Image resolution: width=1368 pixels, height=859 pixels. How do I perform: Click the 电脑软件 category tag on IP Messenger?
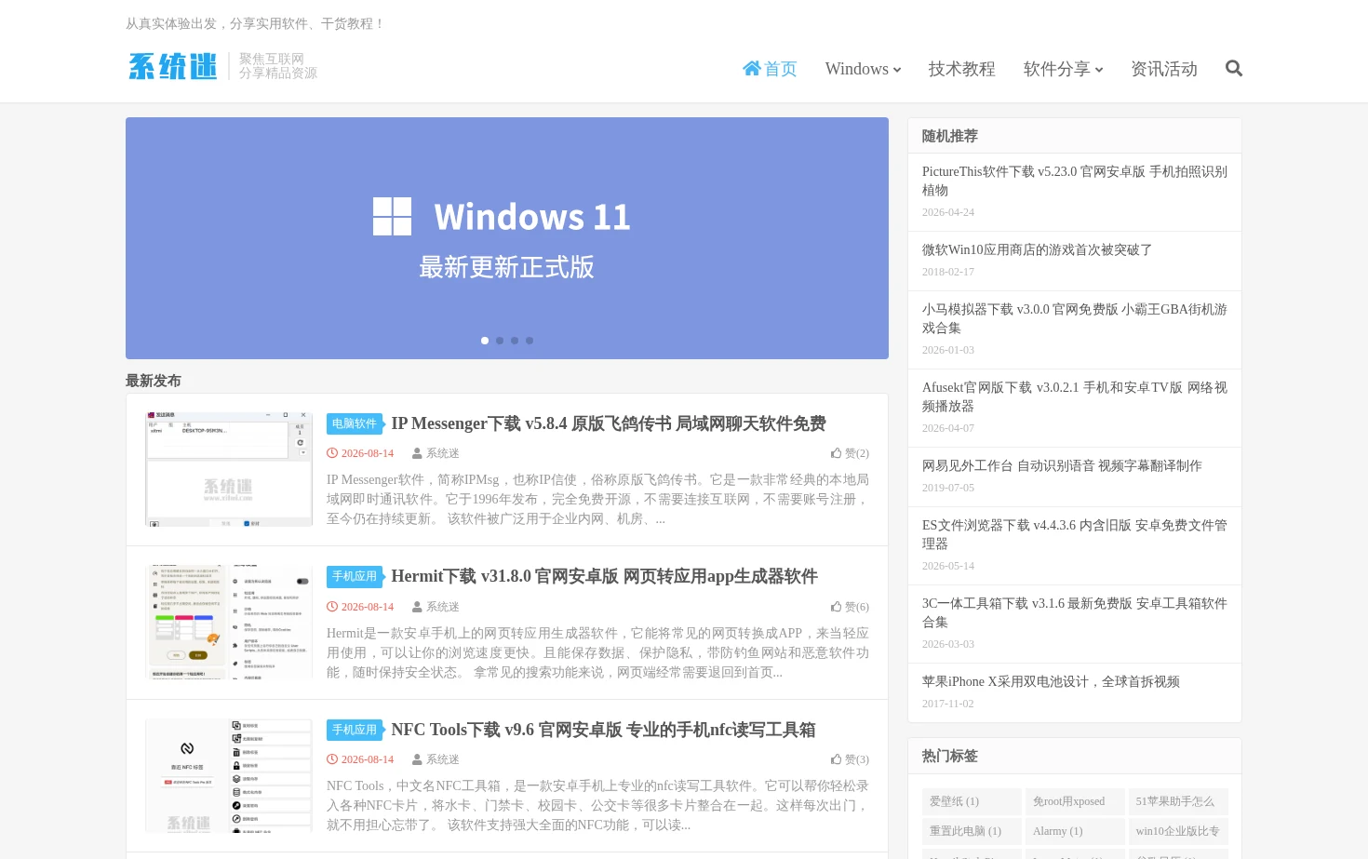355,423
